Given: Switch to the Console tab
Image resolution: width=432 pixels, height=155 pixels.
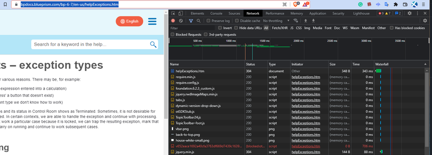Looking at the screenshot, I should (216, 13).
